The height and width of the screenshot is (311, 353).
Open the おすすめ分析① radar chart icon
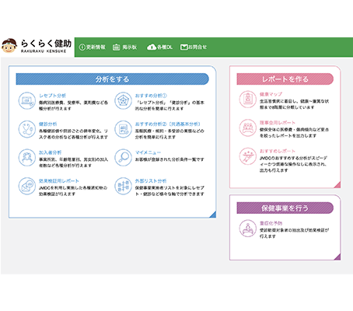[123, 100]
